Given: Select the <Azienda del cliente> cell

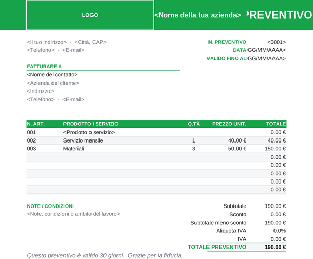Looking at the screenshot, I should 53,83.
